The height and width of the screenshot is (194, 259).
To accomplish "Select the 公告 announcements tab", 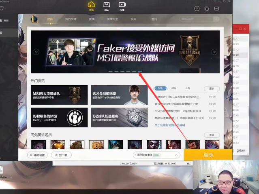I will [x=188, y=88].
